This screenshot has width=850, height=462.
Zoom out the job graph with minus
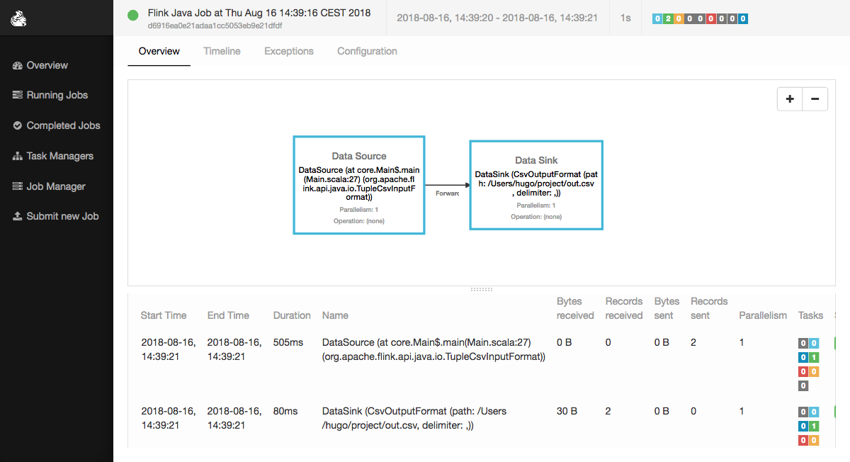click(x=815, y=99)
